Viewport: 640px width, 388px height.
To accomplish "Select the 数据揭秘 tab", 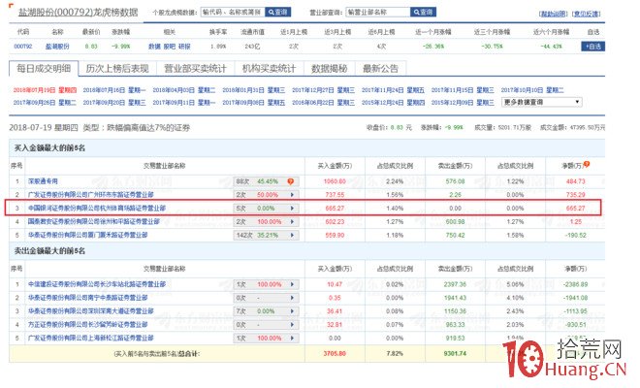I will click(x=330, y=69).
